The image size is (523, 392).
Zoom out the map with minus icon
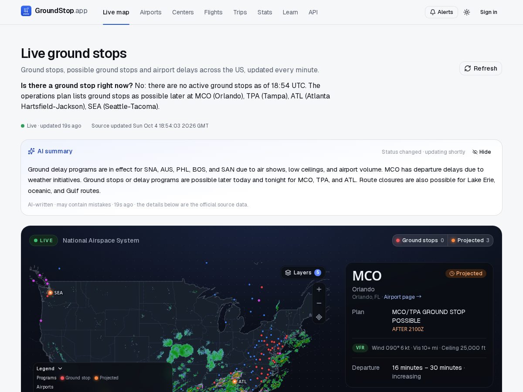click(319, 303)
